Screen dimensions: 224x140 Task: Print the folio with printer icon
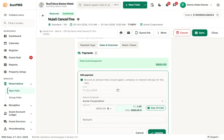[121, 33]
